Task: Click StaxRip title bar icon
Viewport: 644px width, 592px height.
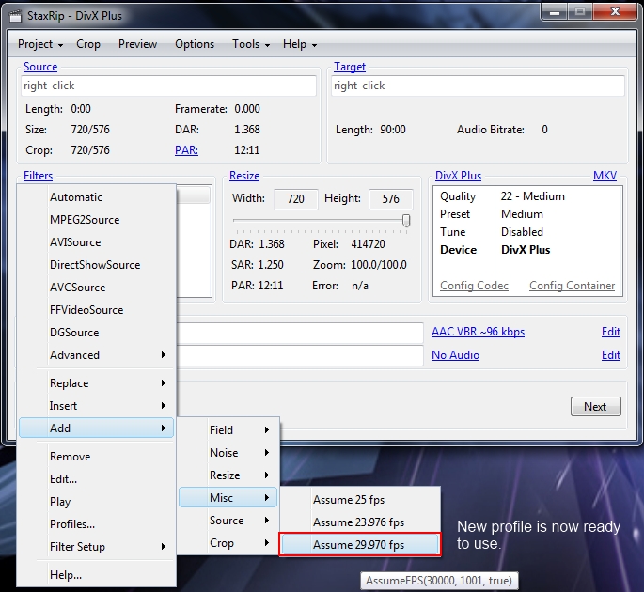Action: coord(15,16)
